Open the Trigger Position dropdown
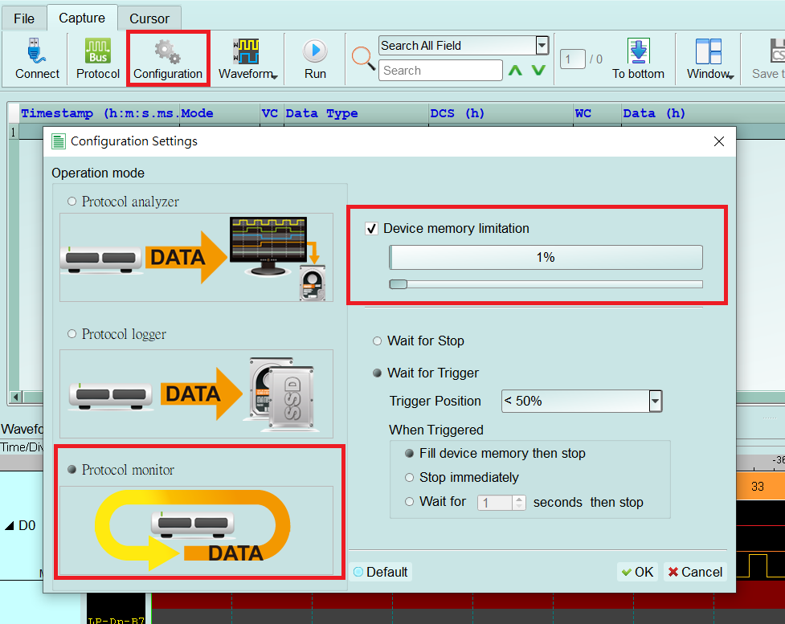 click(656, 402)
